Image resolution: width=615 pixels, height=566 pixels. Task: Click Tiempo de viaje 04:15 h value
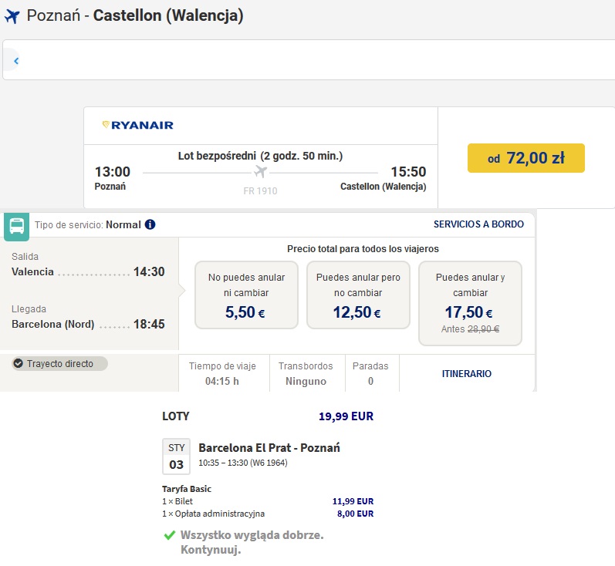coord(222,381)
